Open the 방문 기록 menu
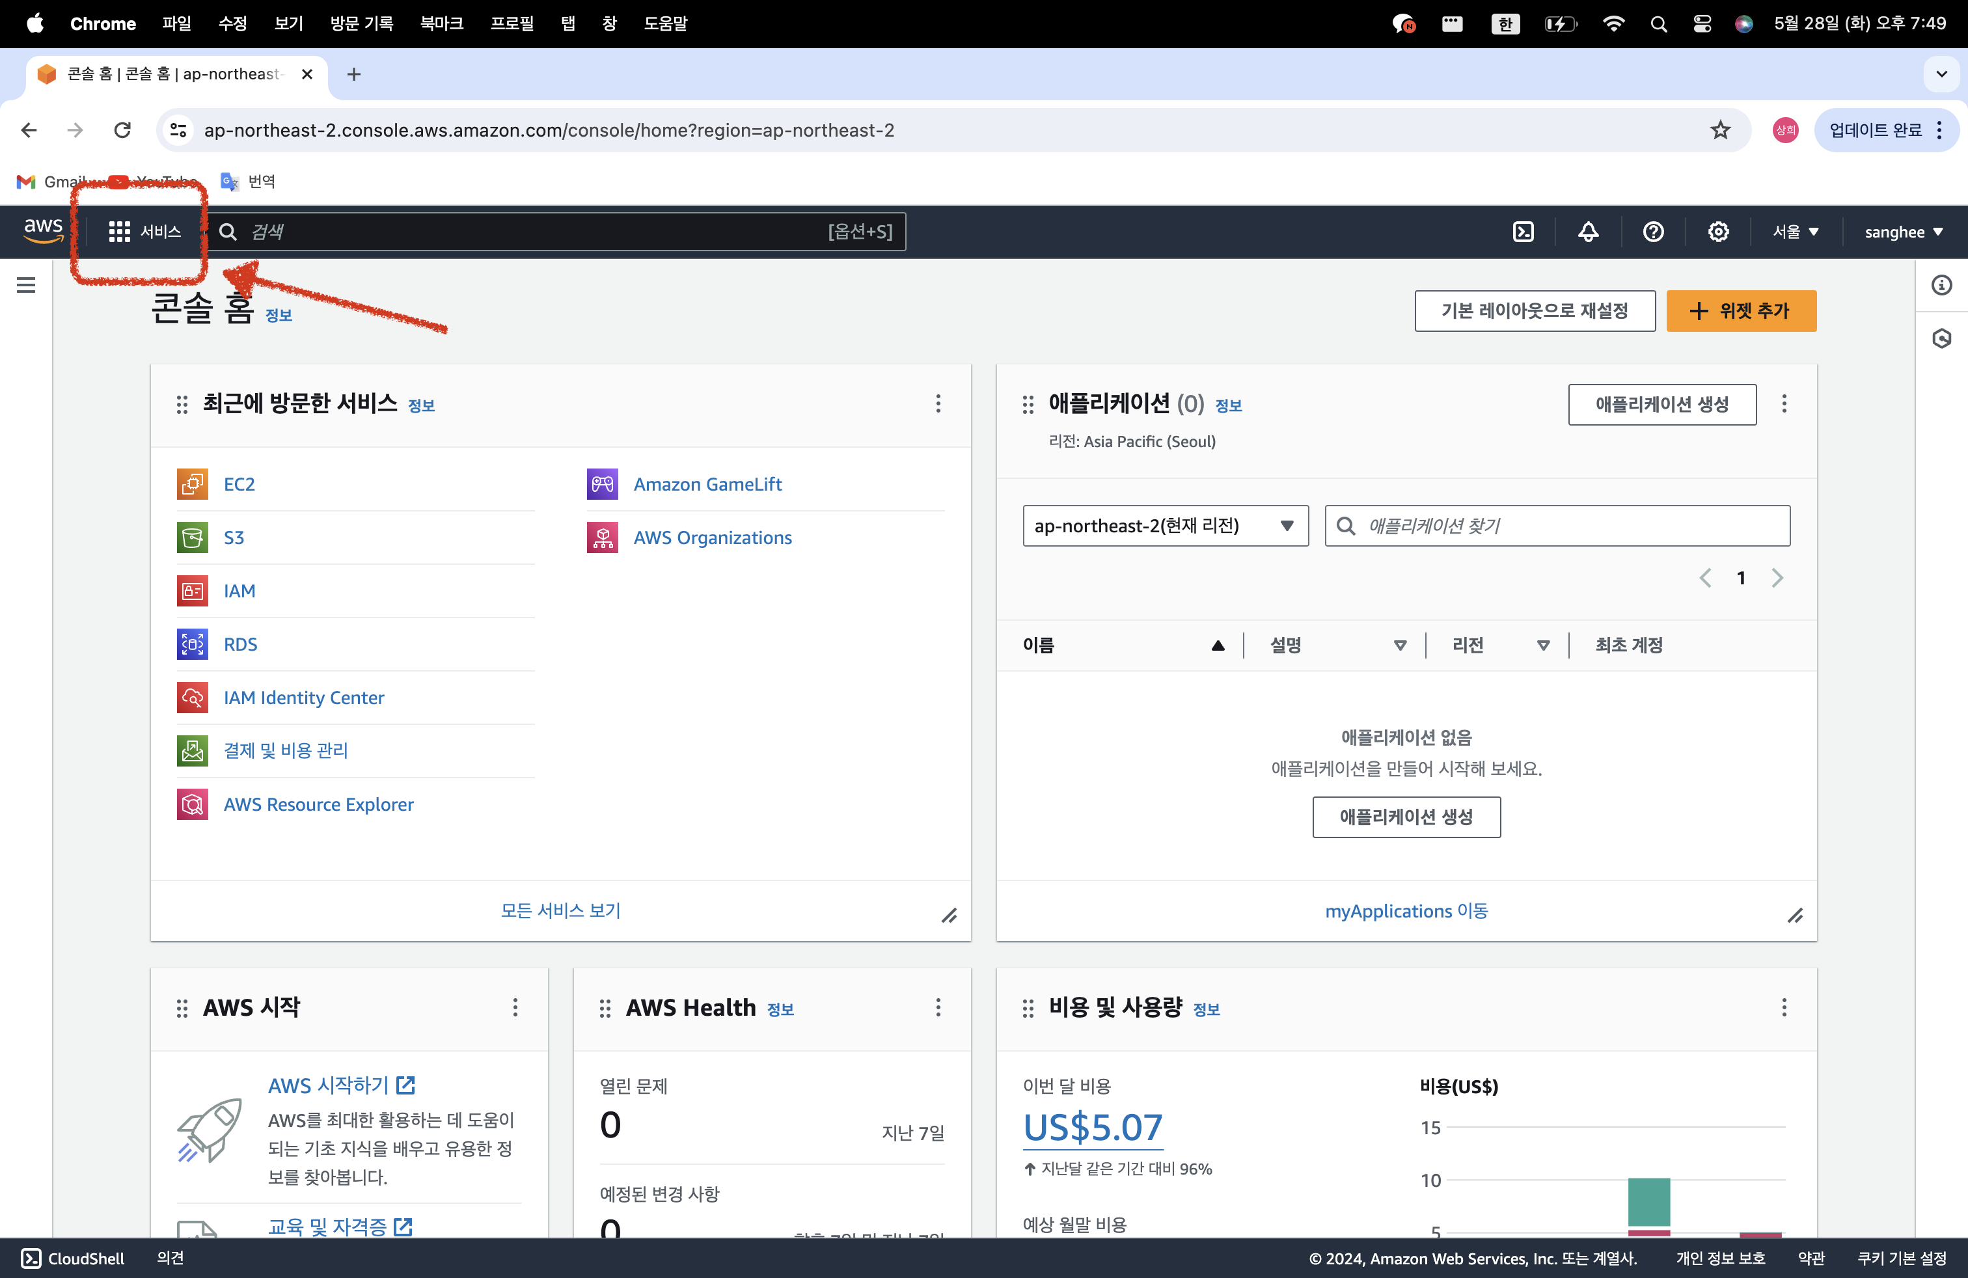Image resolution: width=1968 pixels, height=1278 pixels. click(361, 23)
